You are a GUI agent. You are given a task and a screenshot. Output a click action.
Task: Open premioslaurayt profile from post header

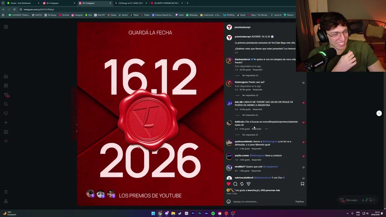click(242, 27)
